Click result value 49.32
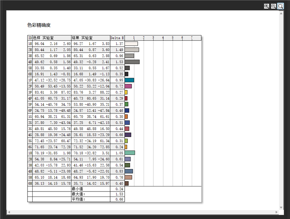 pos(78,62)
